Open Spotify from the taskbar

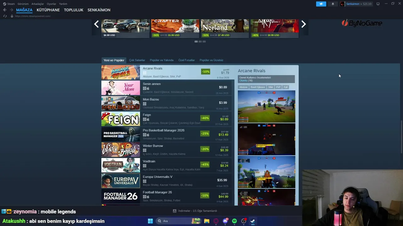[x=234, y=221]
